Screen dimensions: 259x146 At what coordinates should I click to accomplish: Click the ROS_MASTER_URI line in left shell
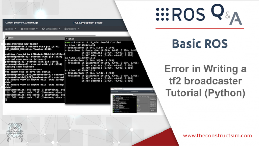pyautogui.click(x=28, y=49)
